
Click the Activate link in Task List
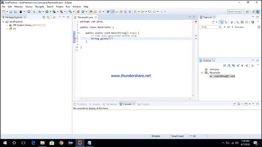click(x=239, y=27)
